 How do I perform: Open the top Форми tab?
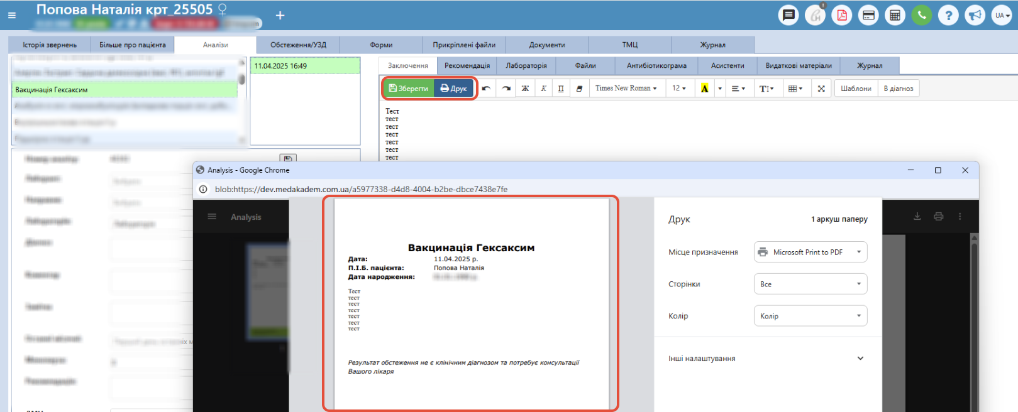click(x=381, y=45)
